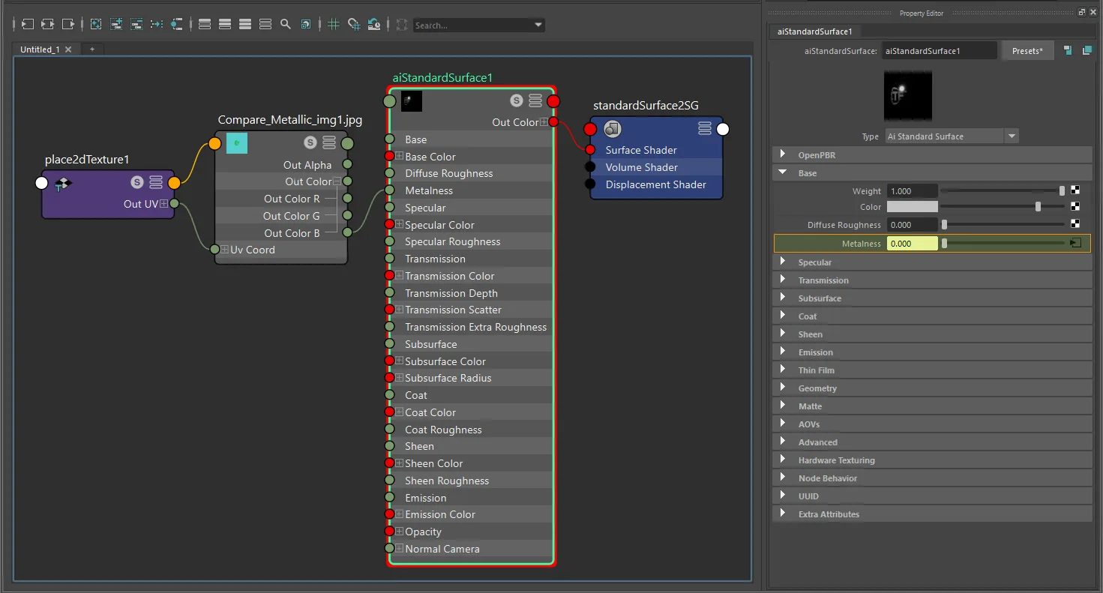This screenshot has width=1103, height=593.
Task: Toggle snap to grid icon
Action: pos(354,25)
